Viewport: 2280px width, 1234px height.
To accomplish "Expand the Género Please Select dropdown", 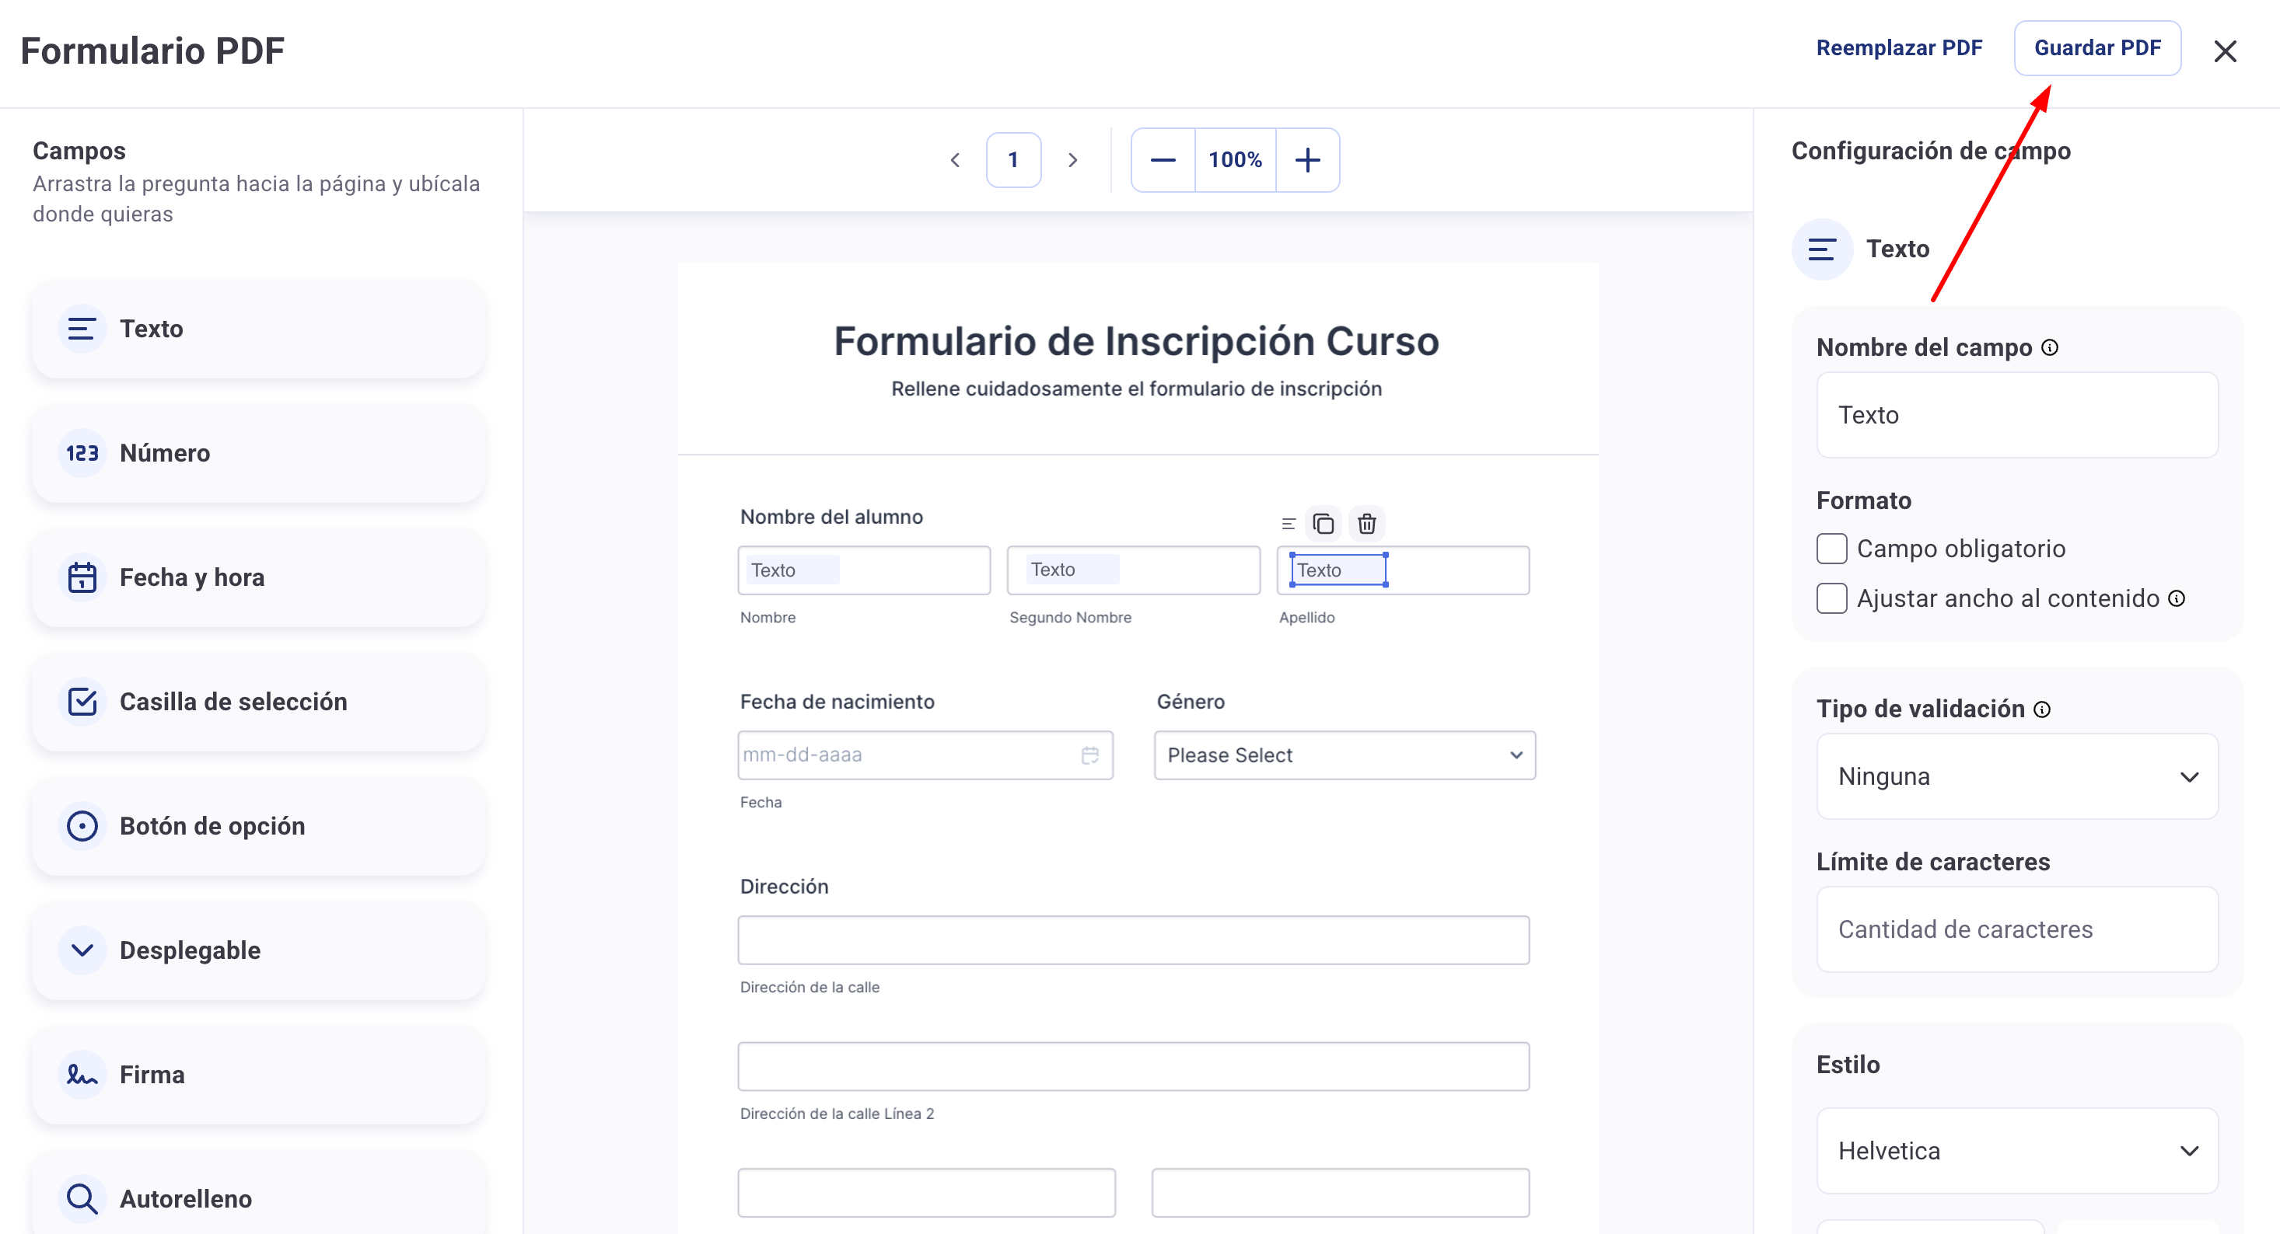I will point(1344,755).
